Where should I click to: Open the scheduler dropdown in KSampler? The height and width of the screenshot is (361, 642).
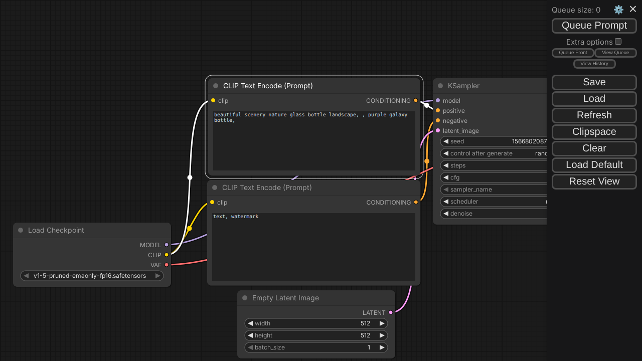coord(494,202)
